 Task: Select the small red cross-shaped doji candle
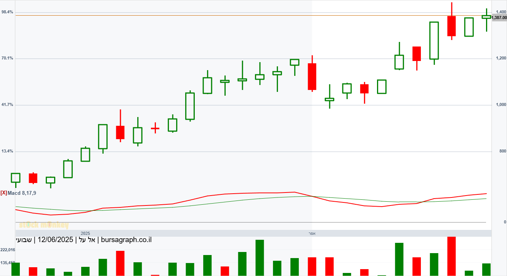[155, 128]
